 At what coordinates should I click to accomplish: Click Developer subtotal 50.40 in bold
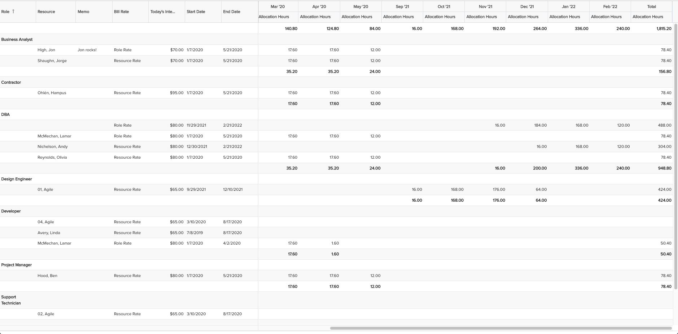(x=666, y=254)
